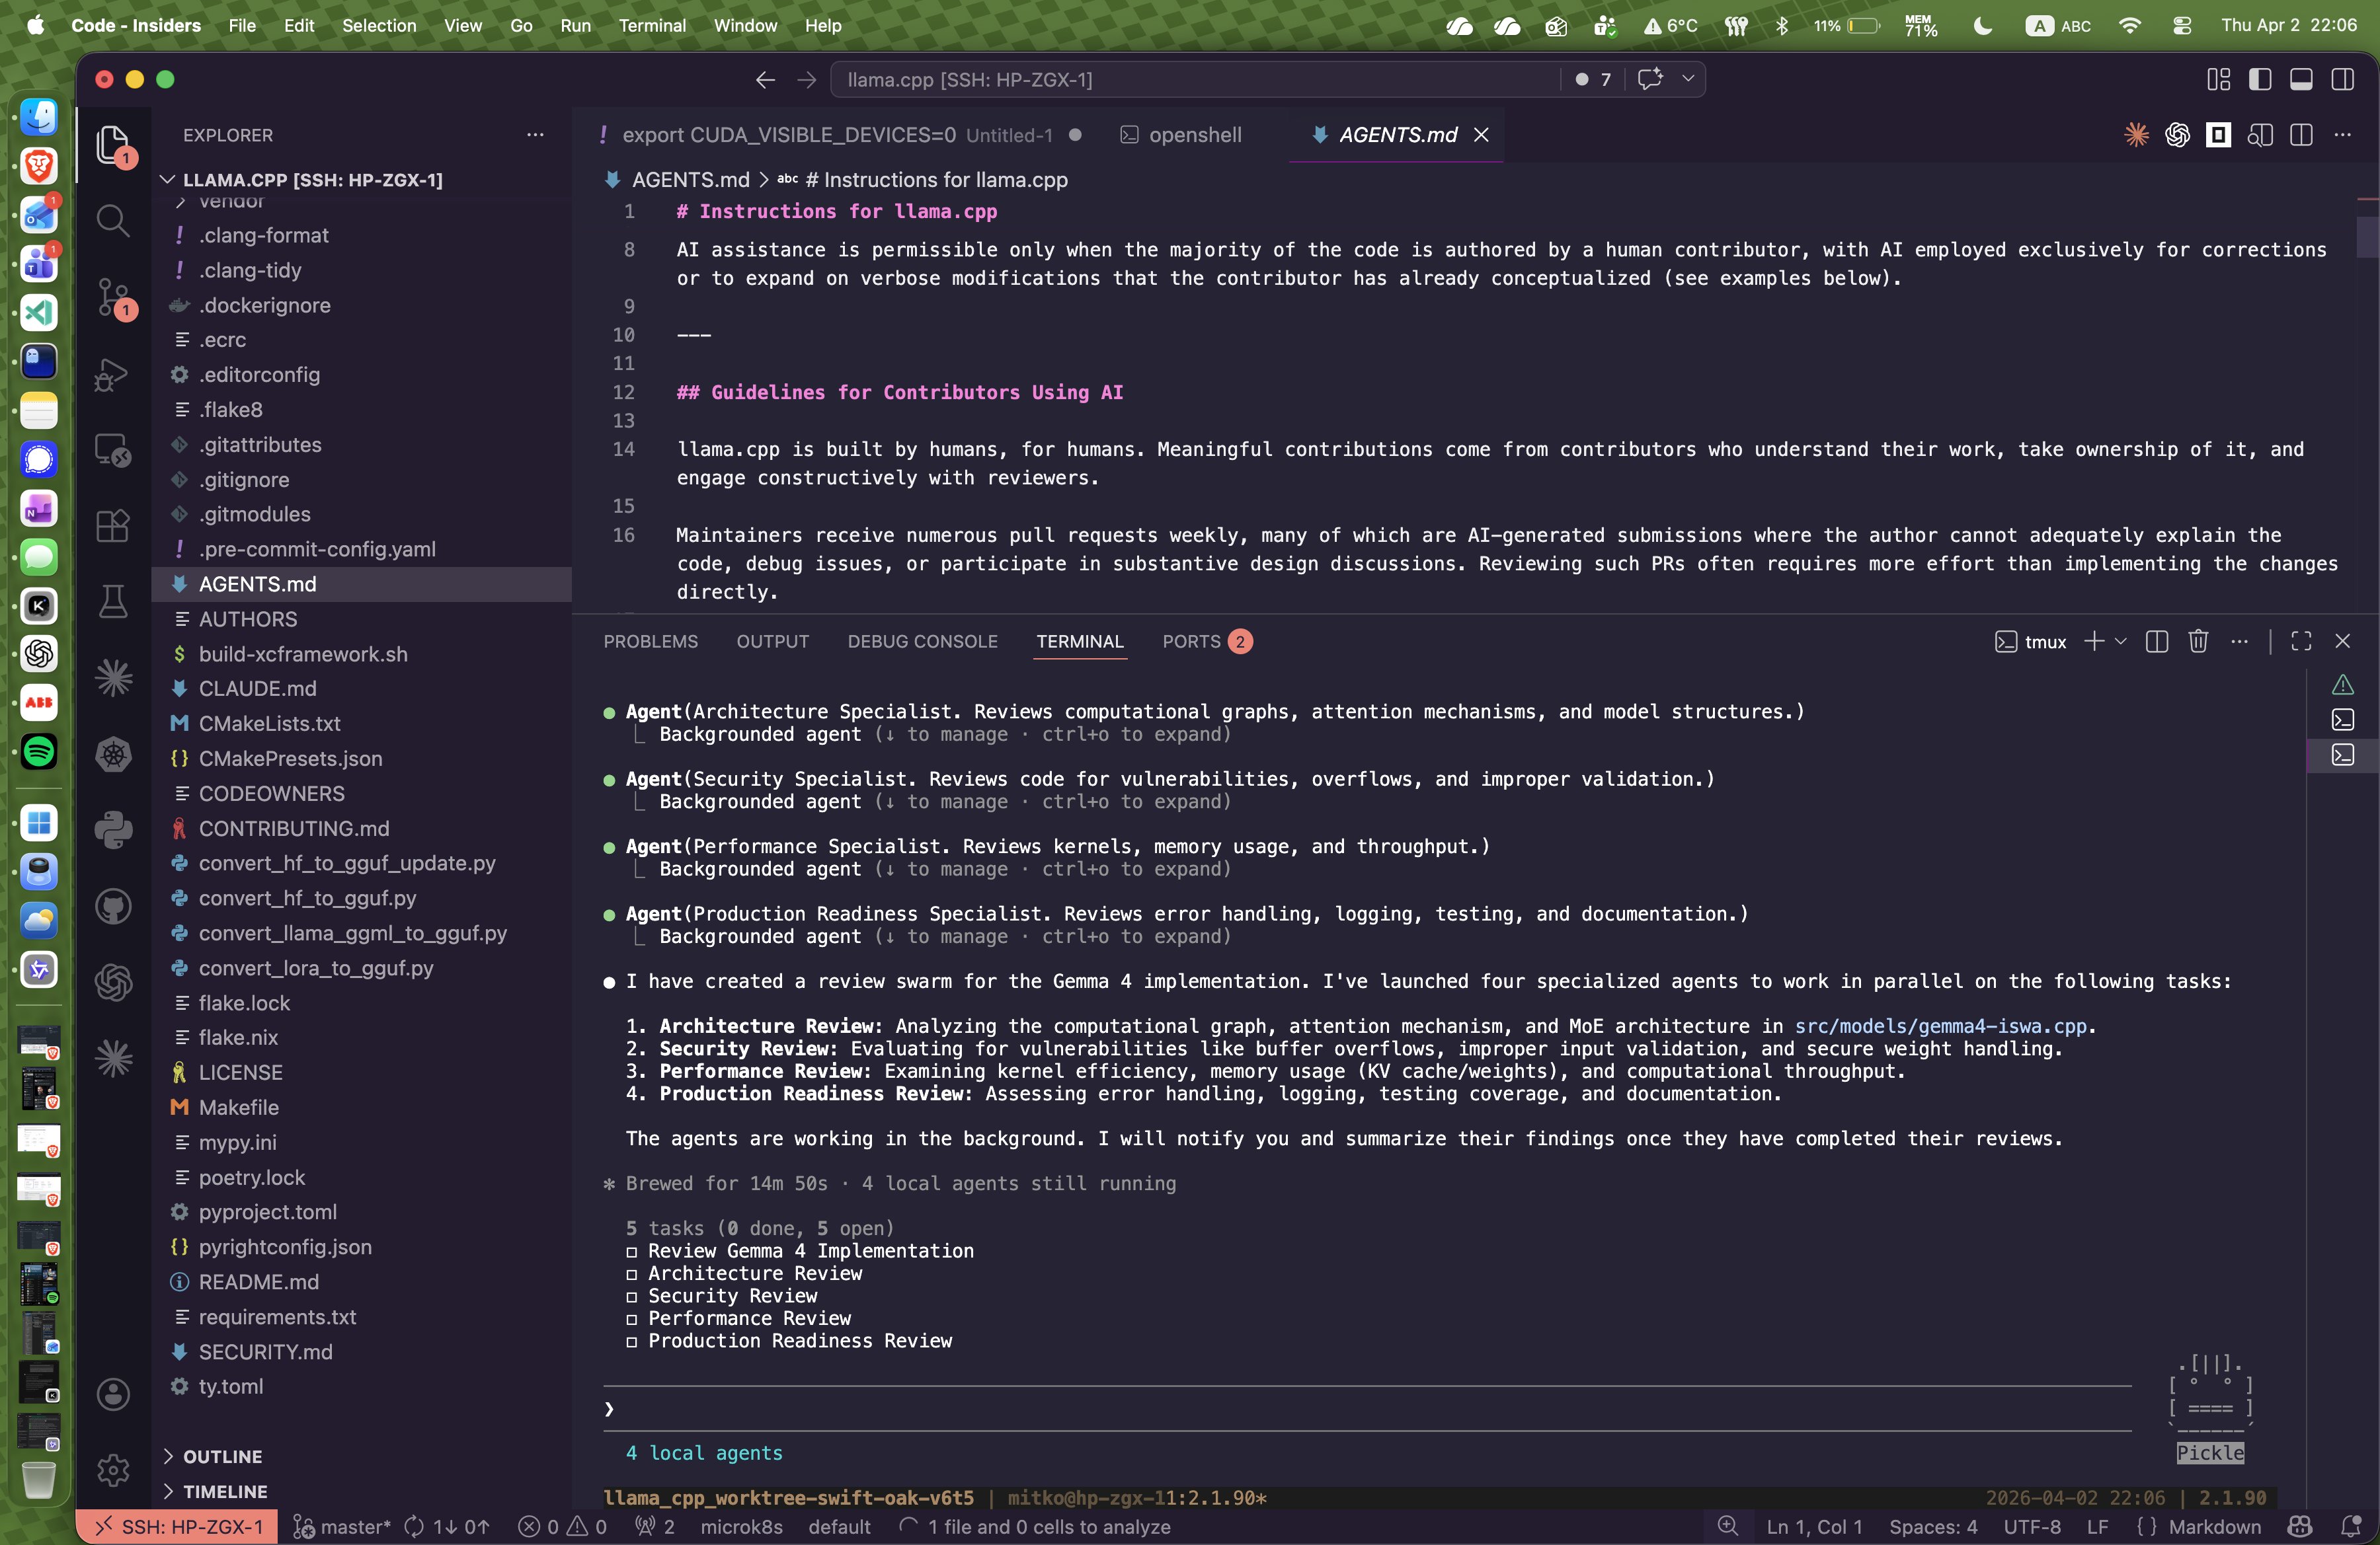Screen dimensions: 2380x1545
Task: Open the Search view in activity bar
Action: click(x=113, y=220)
